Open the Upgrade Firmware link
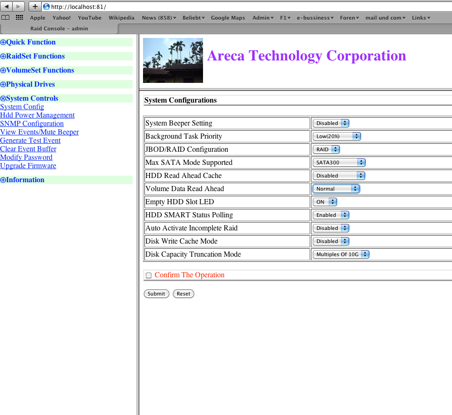 tap(28, 166)
